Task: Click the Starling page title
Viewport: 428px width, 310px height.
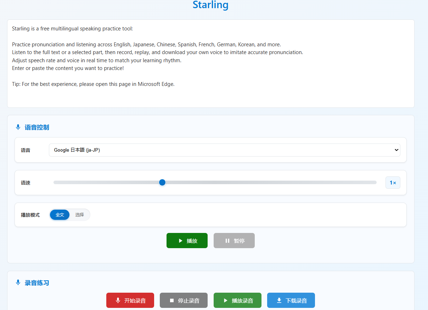Action: click(210, 5)
